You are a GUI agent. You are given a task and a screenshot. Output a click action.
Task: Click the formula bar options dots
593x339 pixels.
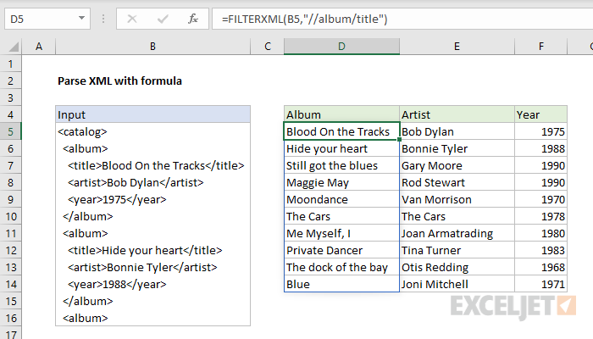click(x=103, y=19)
